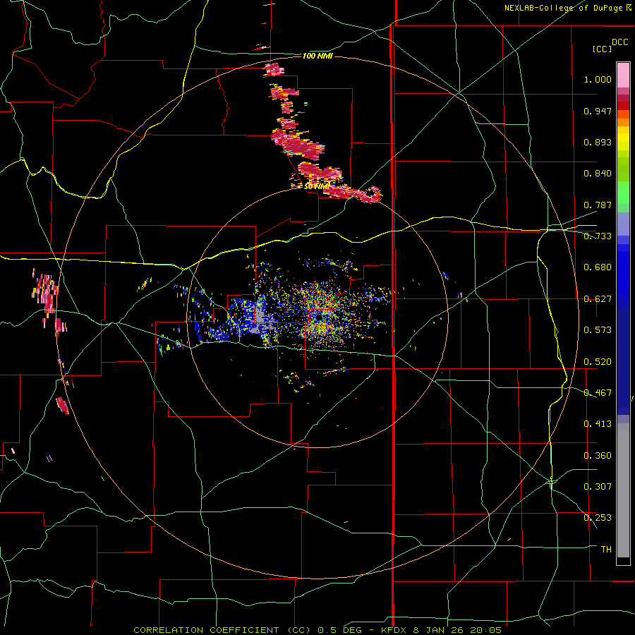Click the 100 NMI range ring label
This screenshot has height=635, width=635.
[x=318, y=56]
